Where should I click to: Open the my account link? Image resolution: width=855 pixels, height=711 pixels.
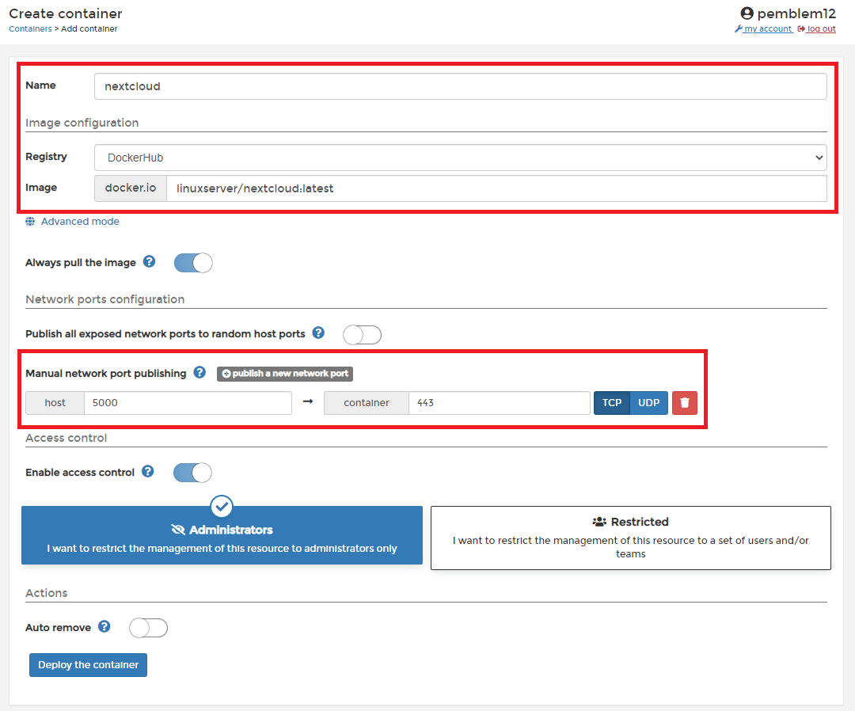(x=767, y=29)
